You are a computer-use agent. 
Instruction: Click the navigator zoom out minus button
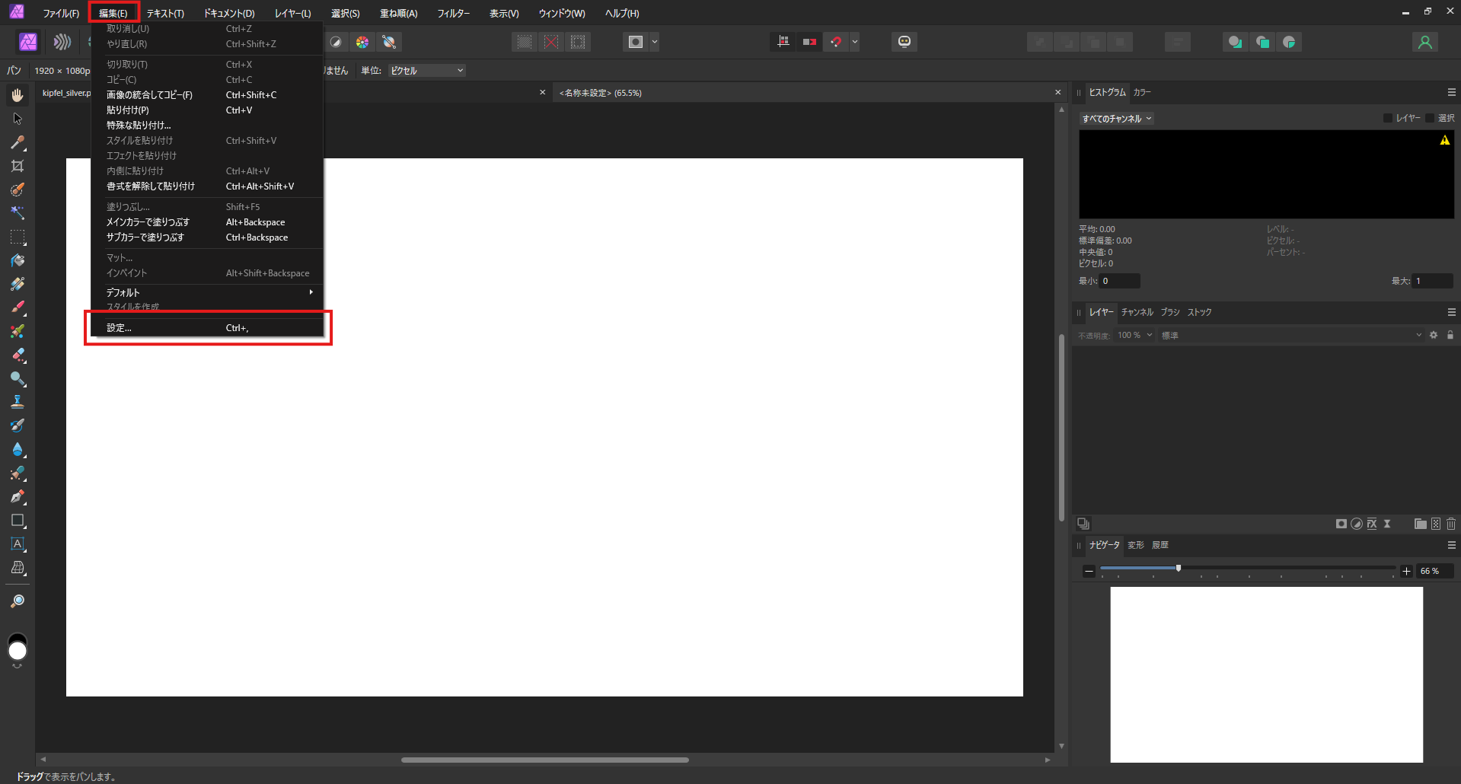[1089, 571]
